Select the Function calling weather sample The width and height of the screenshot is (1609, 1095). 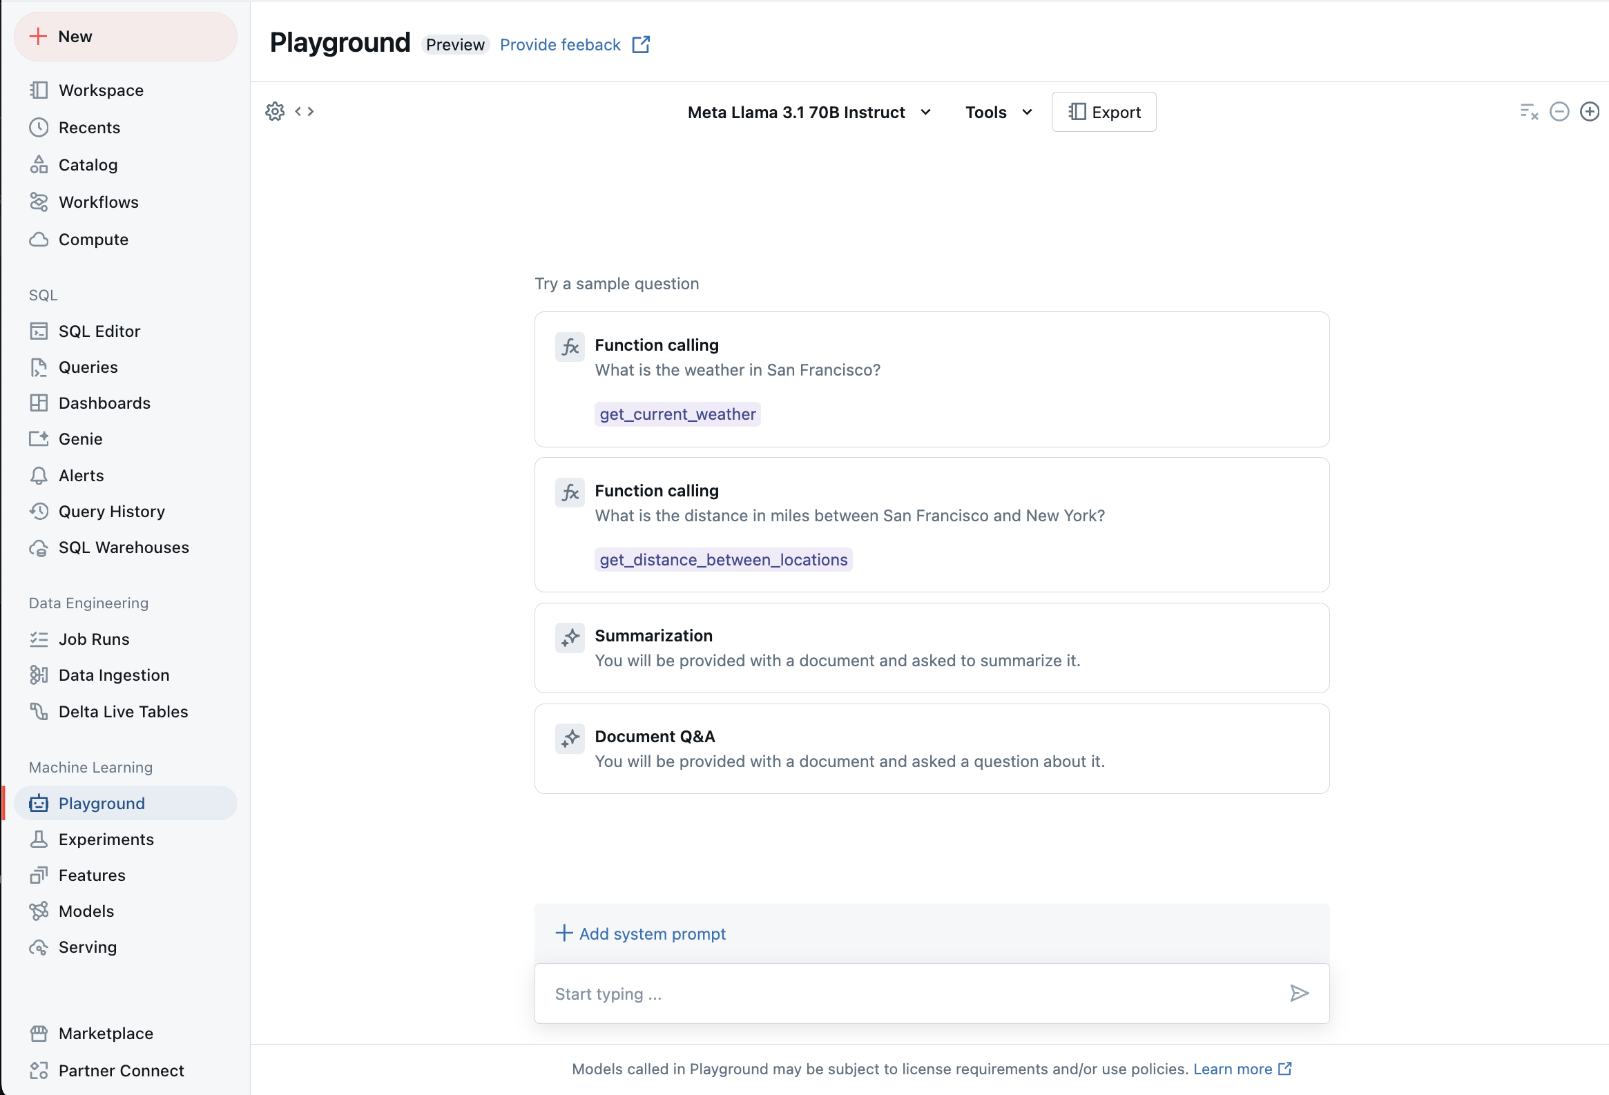click(x=932, y=379)
